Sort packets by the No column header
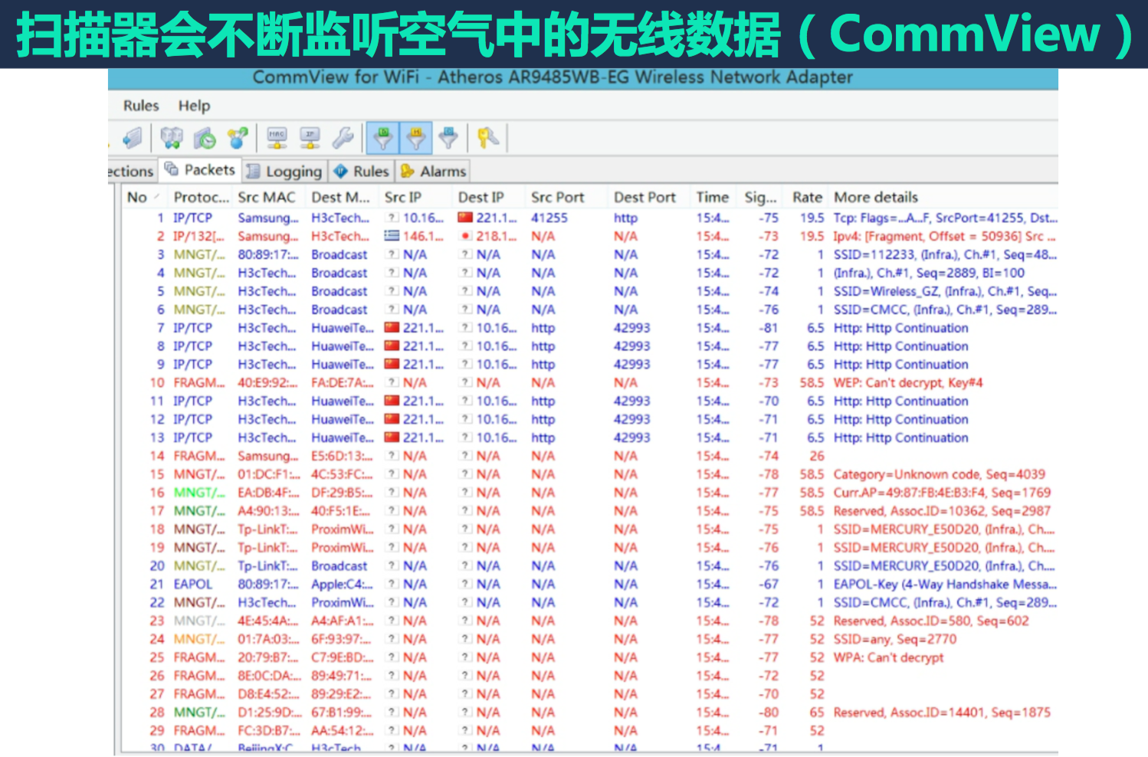The image size is (1148, 757). tap(143, 198)
